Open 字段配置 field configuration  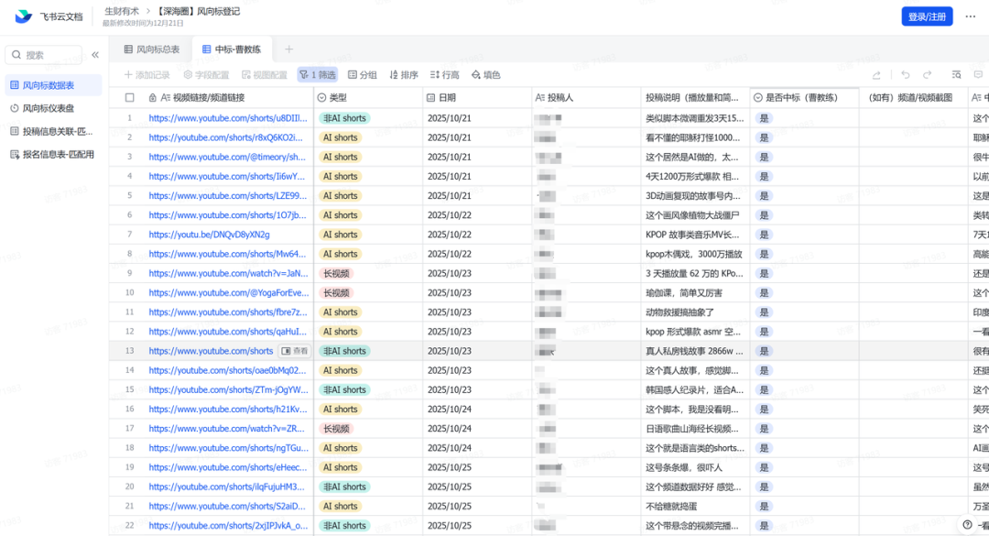[x=206, y=74]
